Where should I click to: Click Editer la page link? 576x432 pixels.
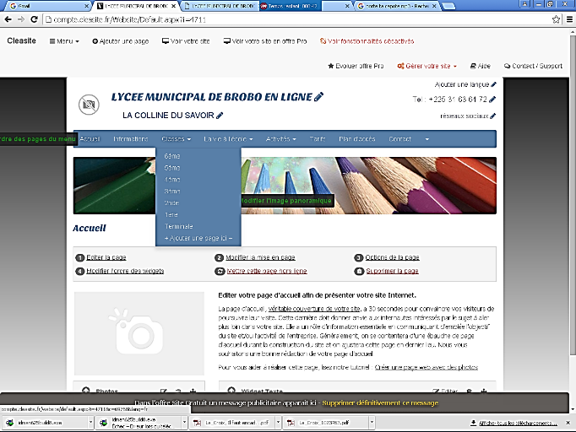click(106, 257)
